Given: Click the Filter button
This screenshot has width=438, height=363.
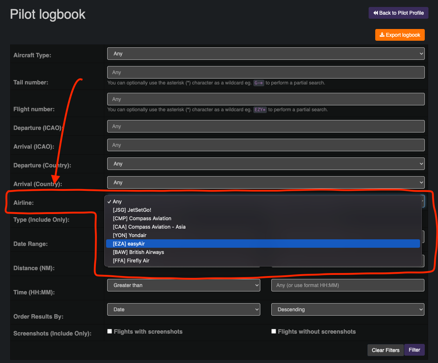Looking at the screenshot, I should click(x=414, y=350).
